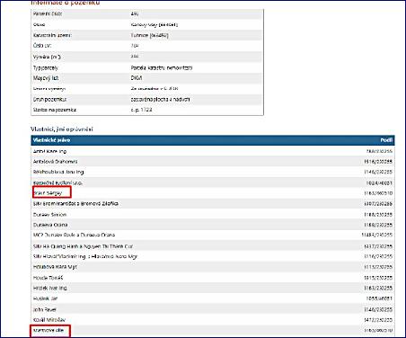This screenshot has height=338, width=406.
Task: Select the text 'Parcela katastru nemovitostí'
Action: (x=162, y=67)
